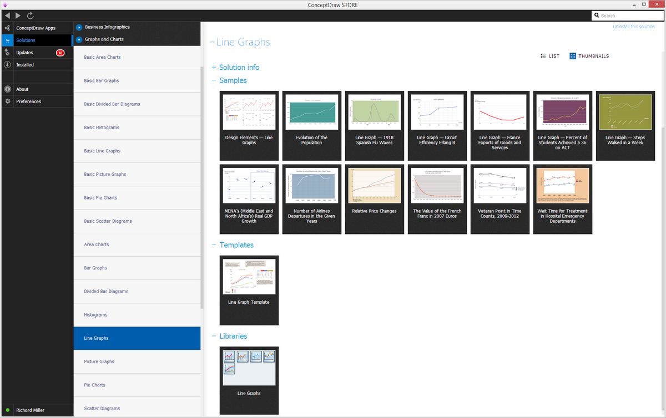Click the Richard Miller account name
Viewport: 666px width, 418px height.
[30, 410]
